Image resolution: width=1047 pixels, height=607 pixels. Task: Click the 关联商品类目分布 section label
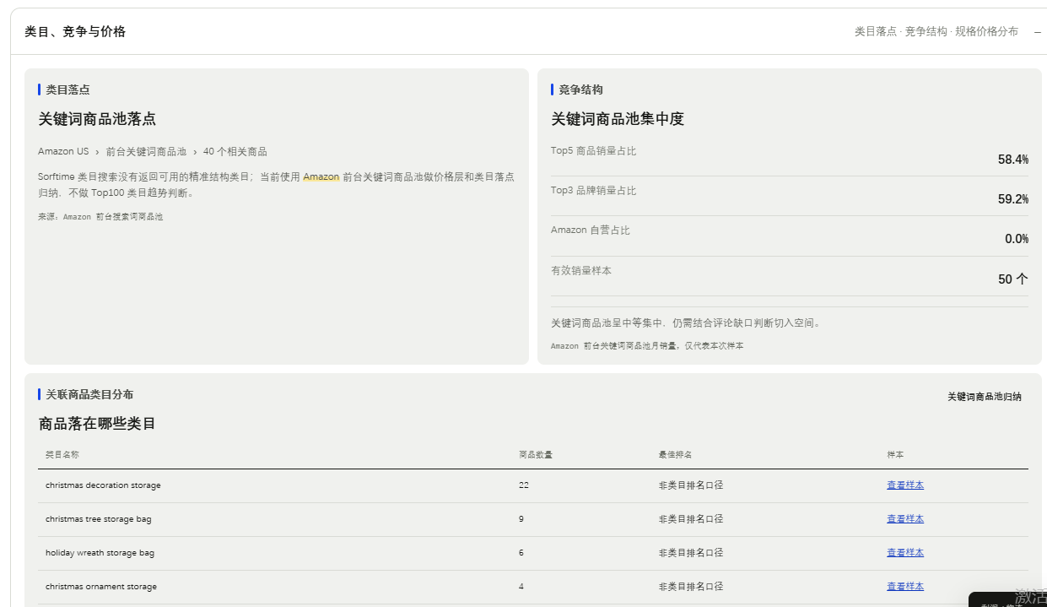[x=89, y=394]
